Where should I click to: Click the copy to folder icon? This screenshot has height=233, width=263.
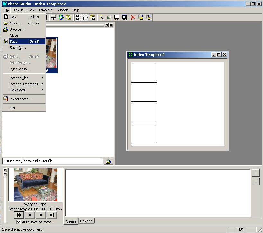coord(141,17)
